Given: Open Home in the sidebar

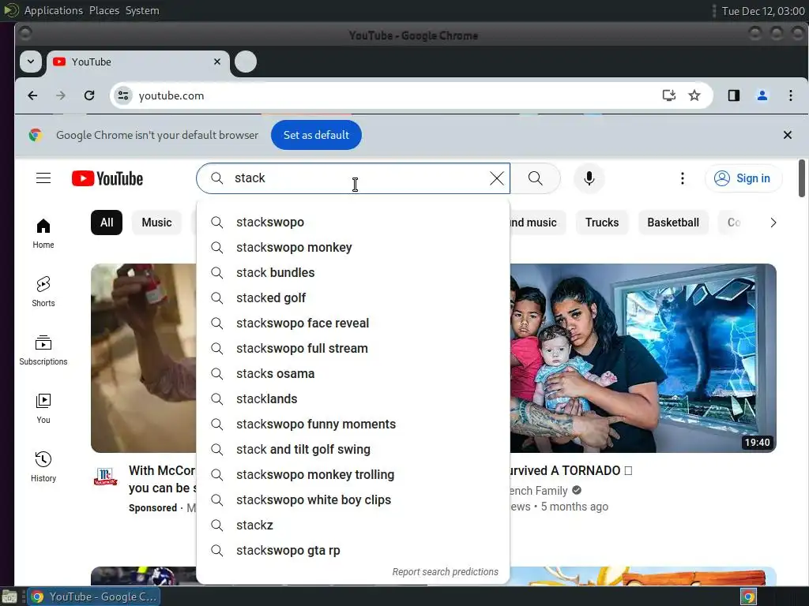Looking at the screenshot, I should click(43, 233).
